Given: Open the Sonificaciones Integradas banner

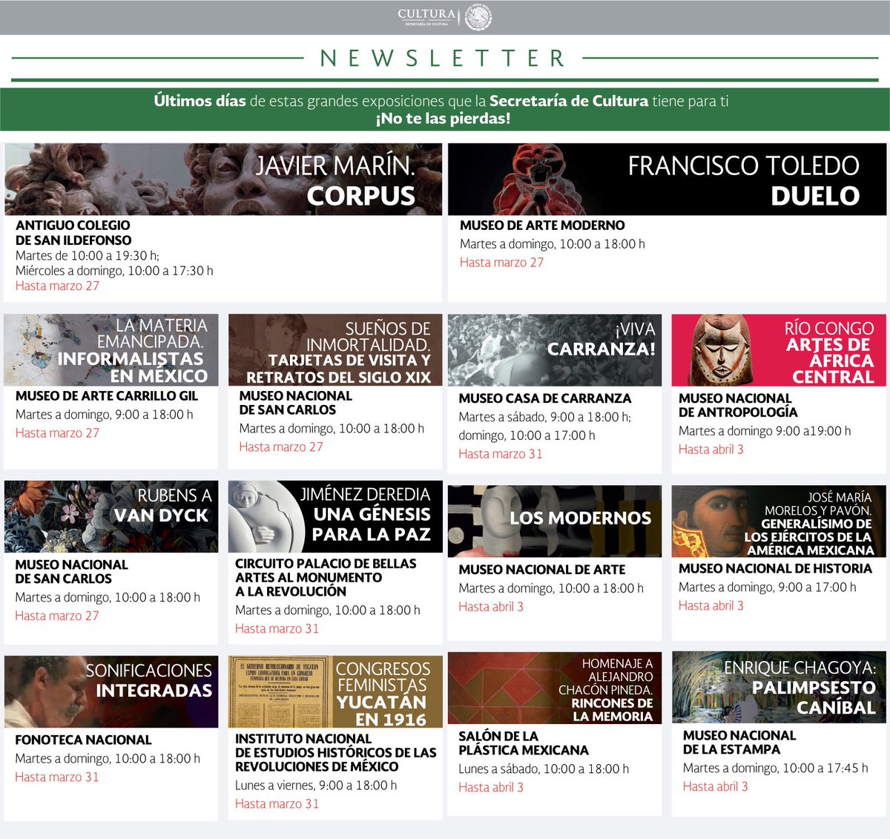Looking at the screenshot, I should tap(111, 691).
